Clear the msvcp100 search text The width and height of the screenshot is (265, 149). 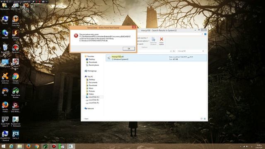(203, 51)
